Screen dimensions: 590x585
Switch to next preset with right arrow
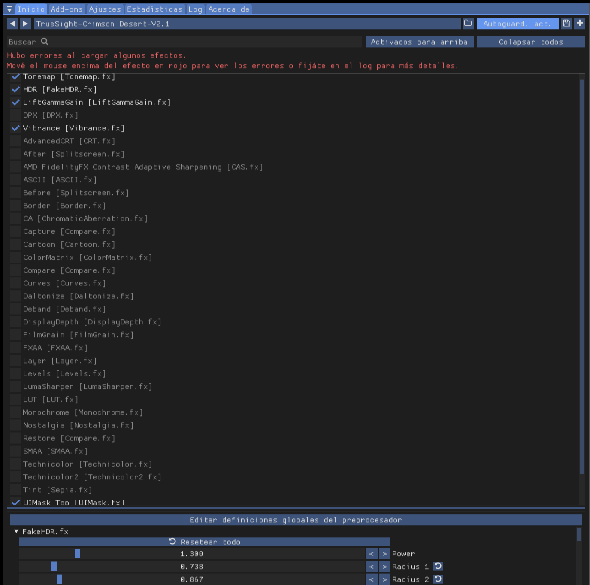tap(25, 24)
